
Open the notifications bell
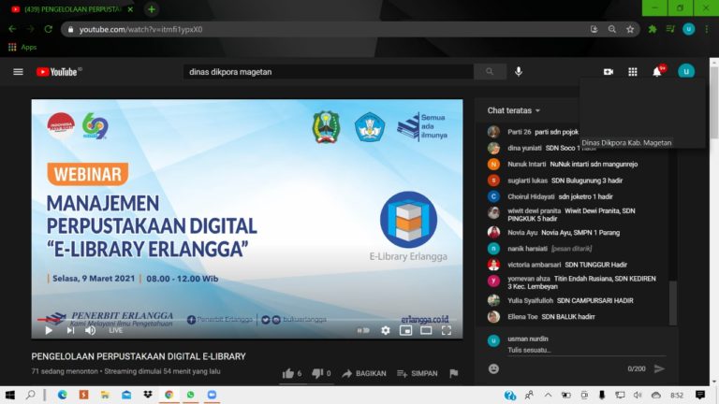[x=657, y=72]
